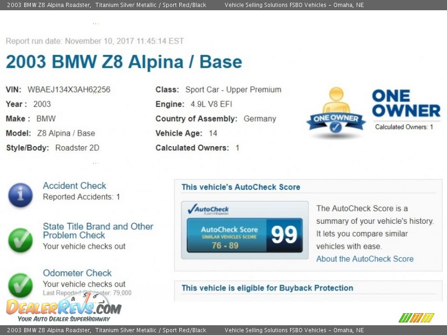
Task: Open the About the AutoCheck Score link
Action: tap(365, 259)
